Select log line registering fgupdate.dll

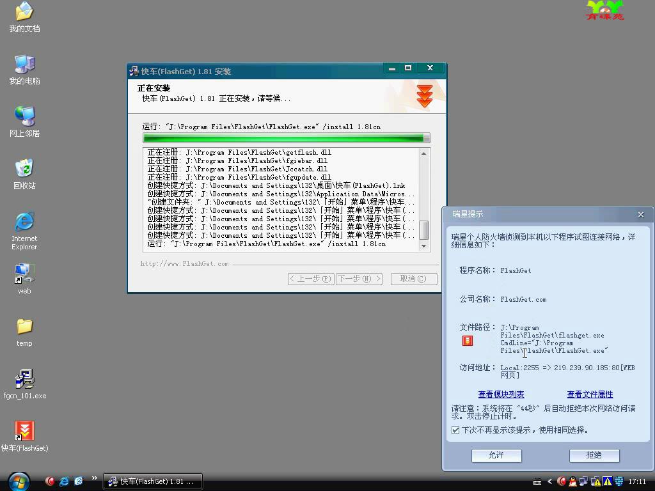click(239, 178)
